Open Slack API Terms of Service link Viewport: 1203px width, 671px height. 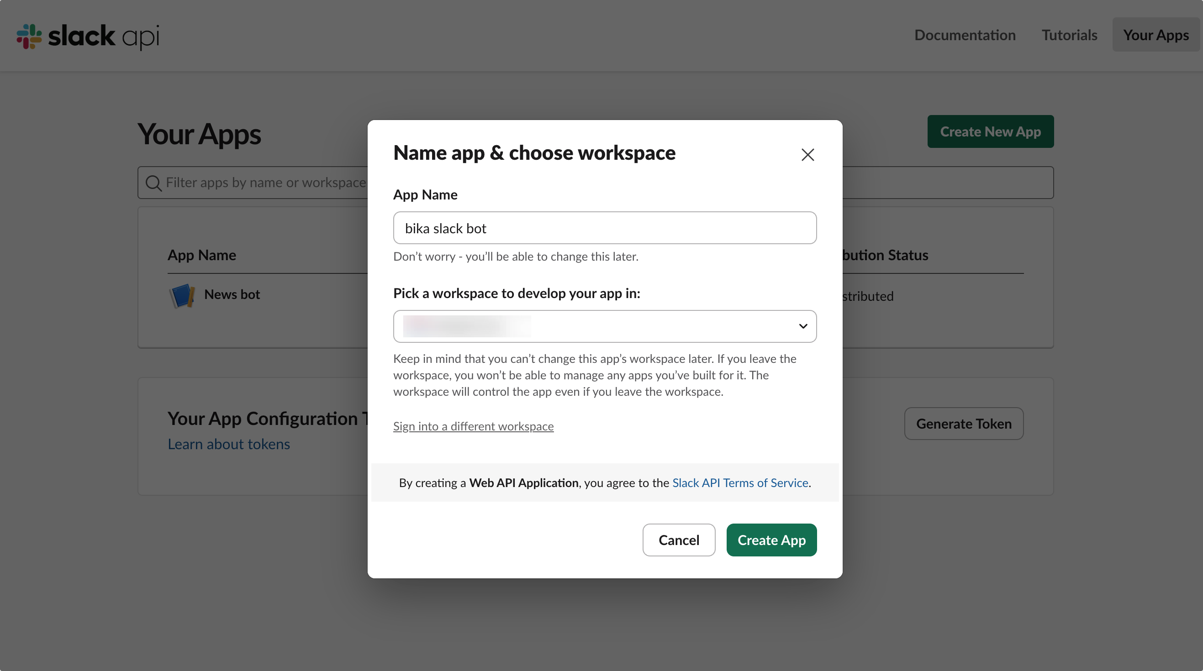tap(740, 482)
